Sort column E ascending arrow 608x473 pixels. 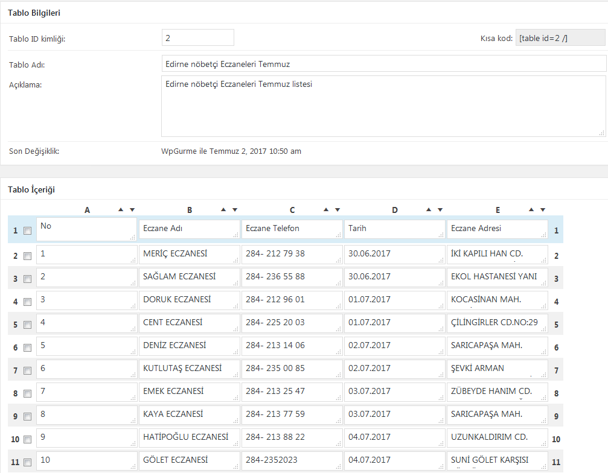coord(531,209)
